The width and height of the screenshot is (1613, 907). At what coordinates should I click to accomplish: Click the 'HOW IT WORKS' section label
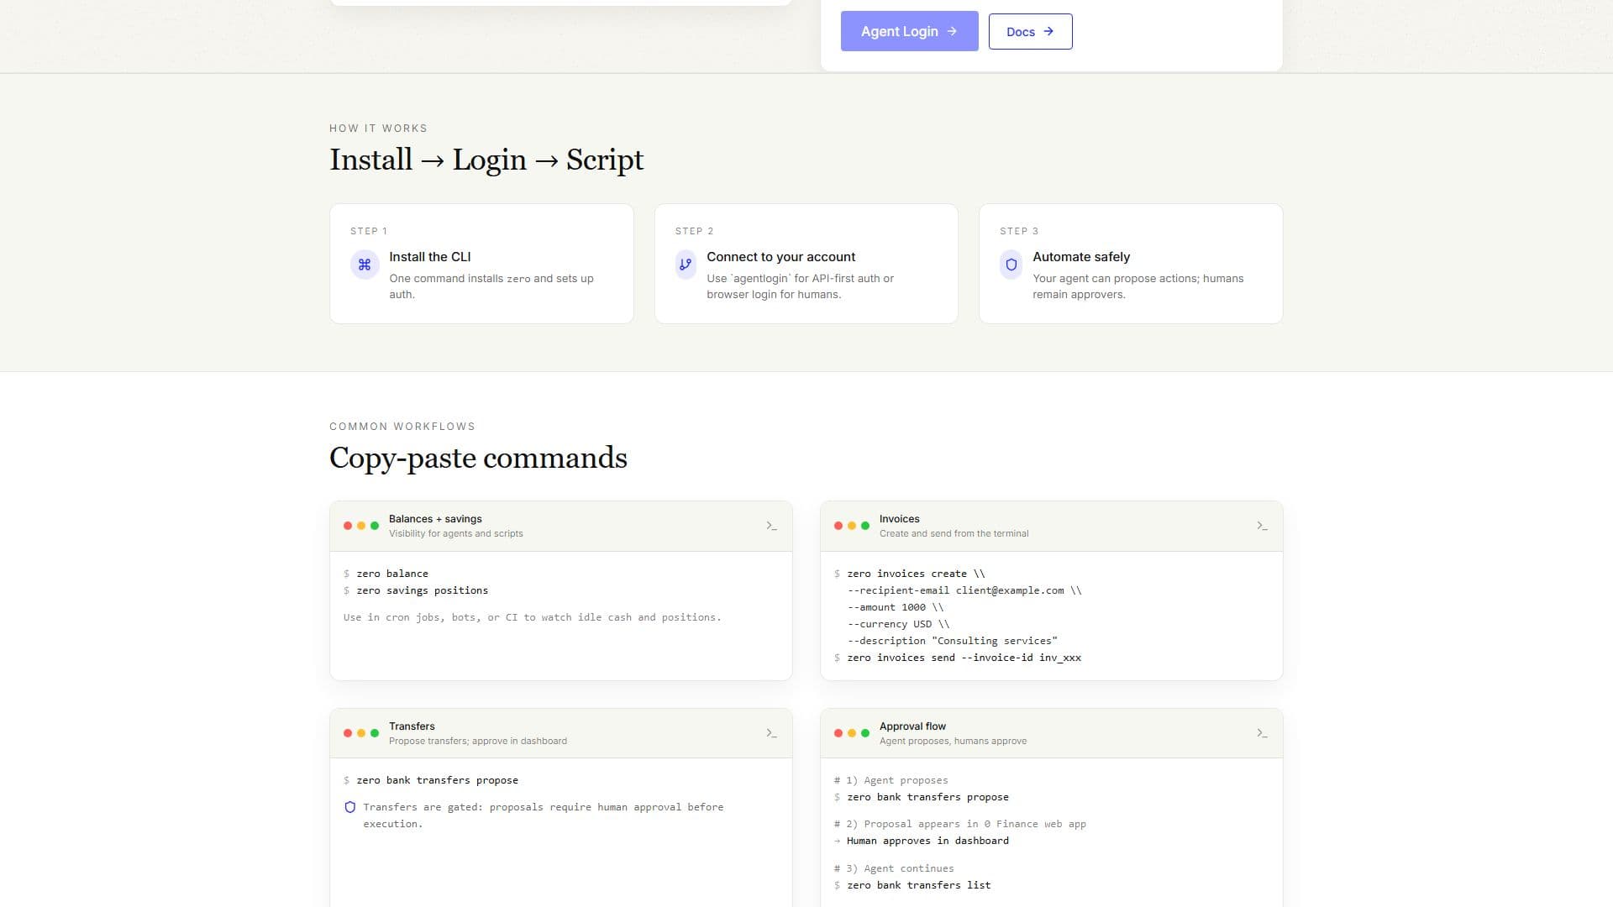coord(378,128)
